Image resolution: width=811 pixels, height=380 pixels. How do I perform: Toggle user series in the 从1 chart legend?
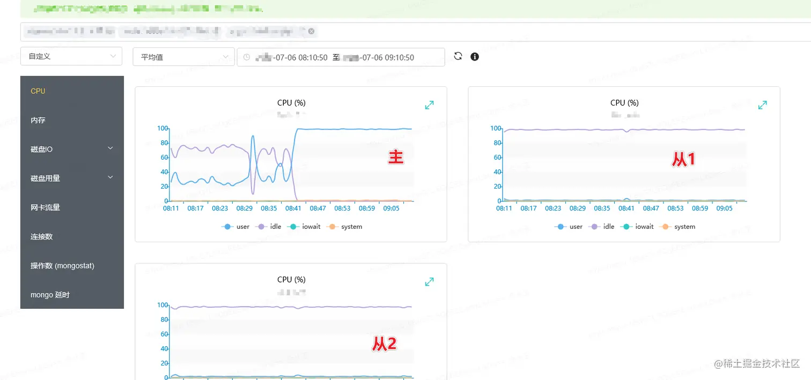tap(569, 227)
